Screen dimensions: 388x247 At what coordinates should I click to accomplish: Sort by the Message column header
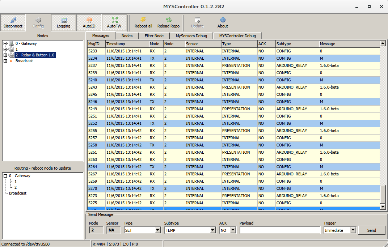(349, 44)
